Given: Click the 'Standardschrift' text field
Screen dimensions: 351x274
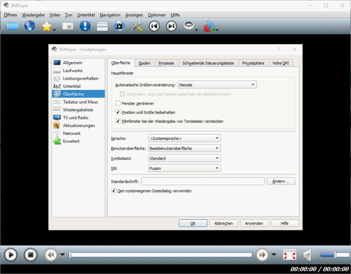Looking at the screenshot, I should click(x=203, y=181).
